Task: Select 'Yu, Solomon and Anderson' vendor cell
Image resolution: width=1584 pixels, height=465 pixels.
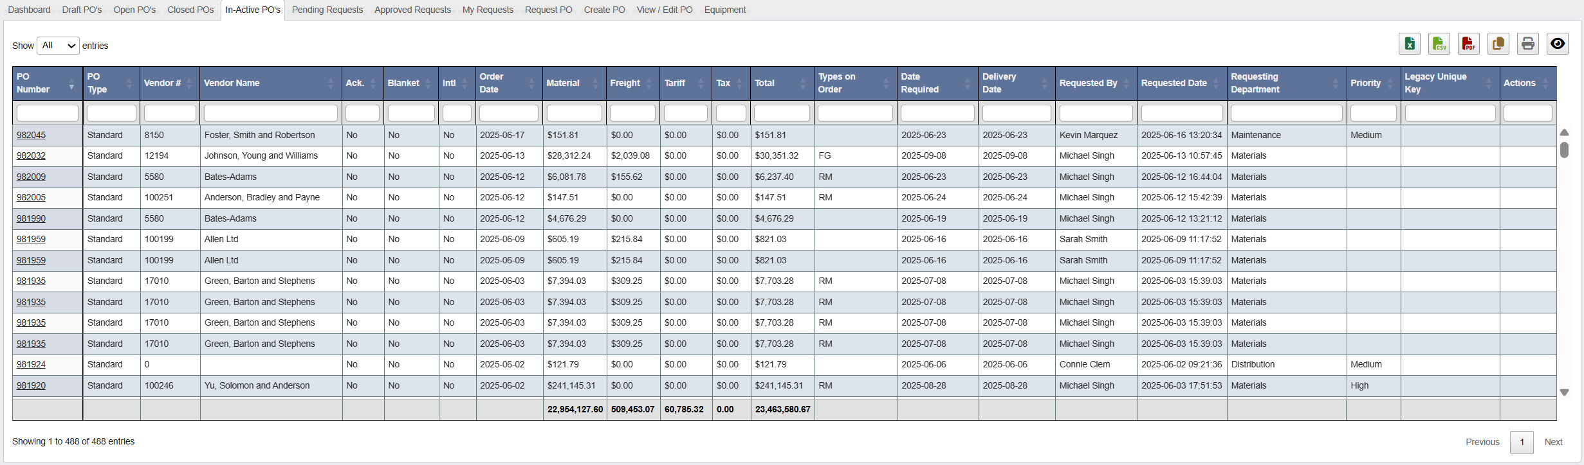Action: pos(271,385)
